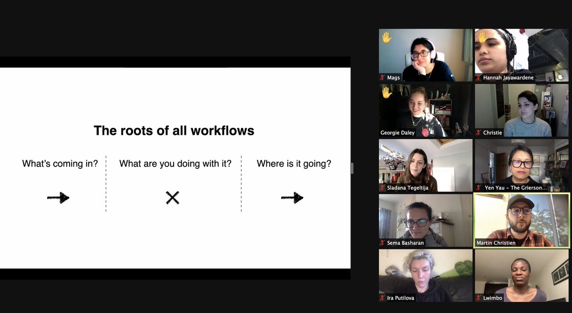572x313 pixels.
Task: Click the 'Georgie Daley' name label
Action: coord(398,133)
